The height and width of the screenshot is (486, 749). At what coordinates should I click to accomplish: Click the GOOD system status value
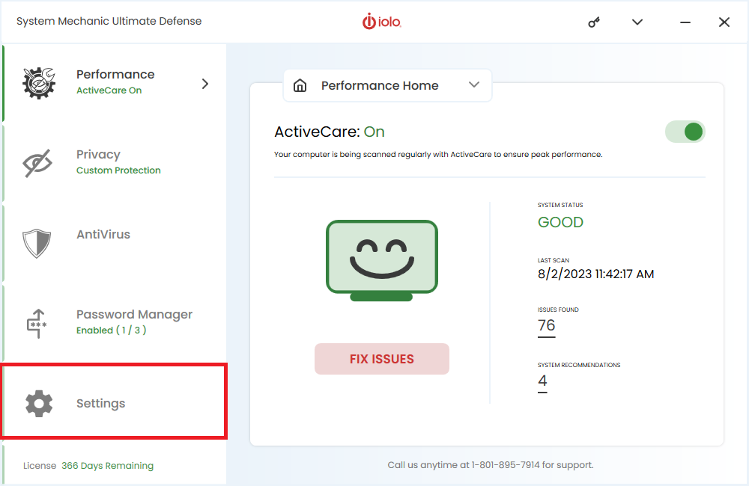pos(560,222)
